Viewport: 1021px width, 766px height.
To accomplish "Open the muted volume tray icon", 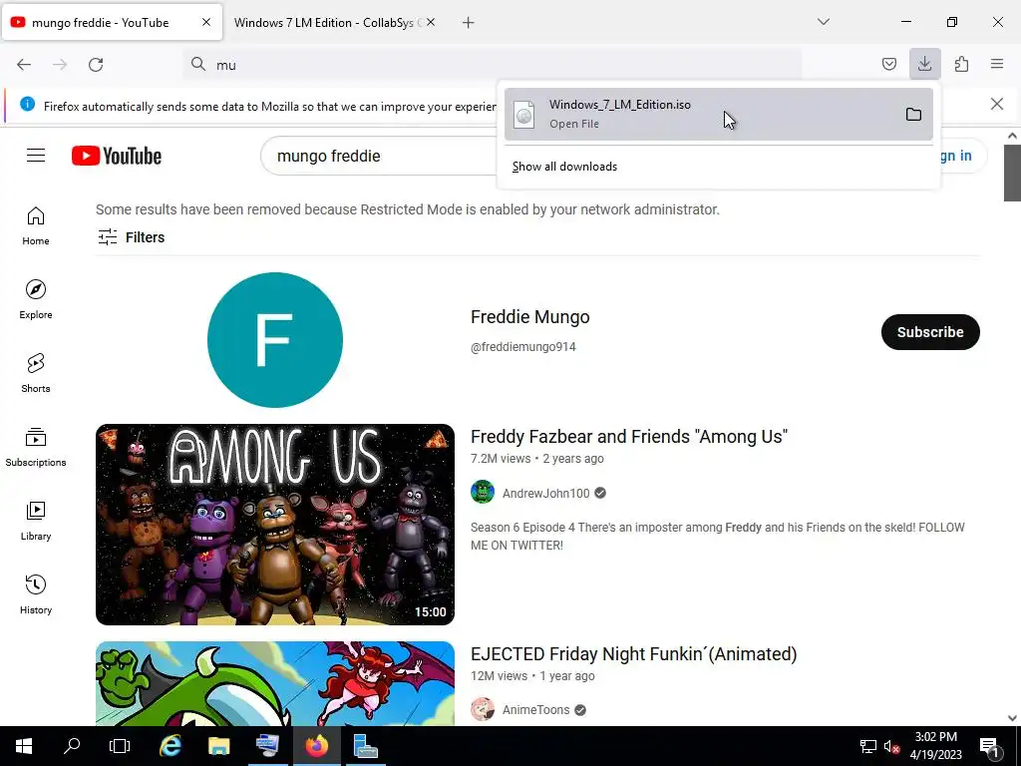I will tap(891, 746).
